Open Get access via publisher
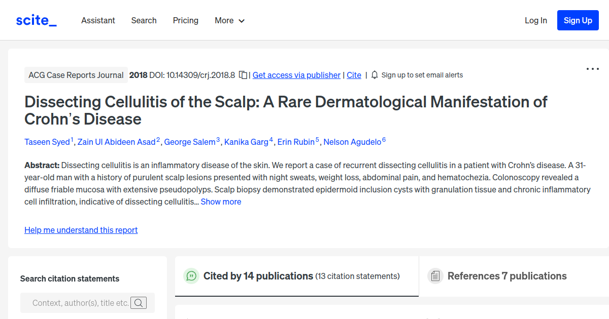This screenshot has width=609, height=319. (296, 74)
